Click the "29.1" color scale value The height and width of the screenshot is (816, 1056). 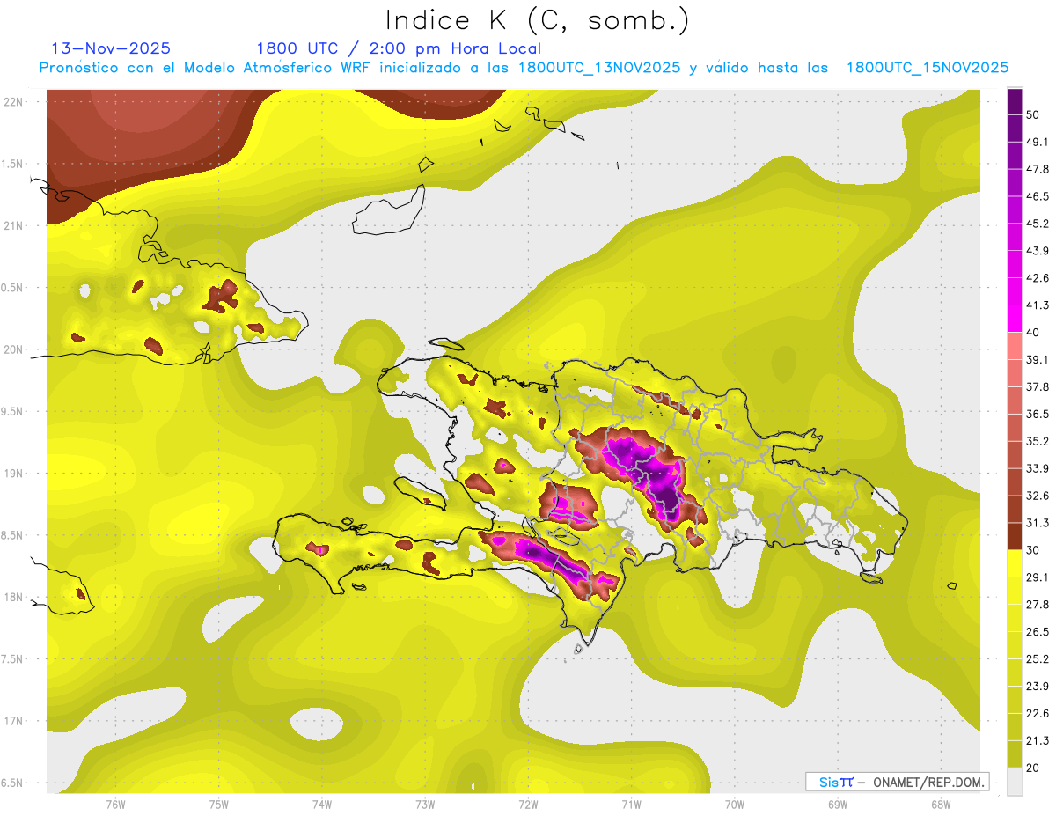(1038, 577)
